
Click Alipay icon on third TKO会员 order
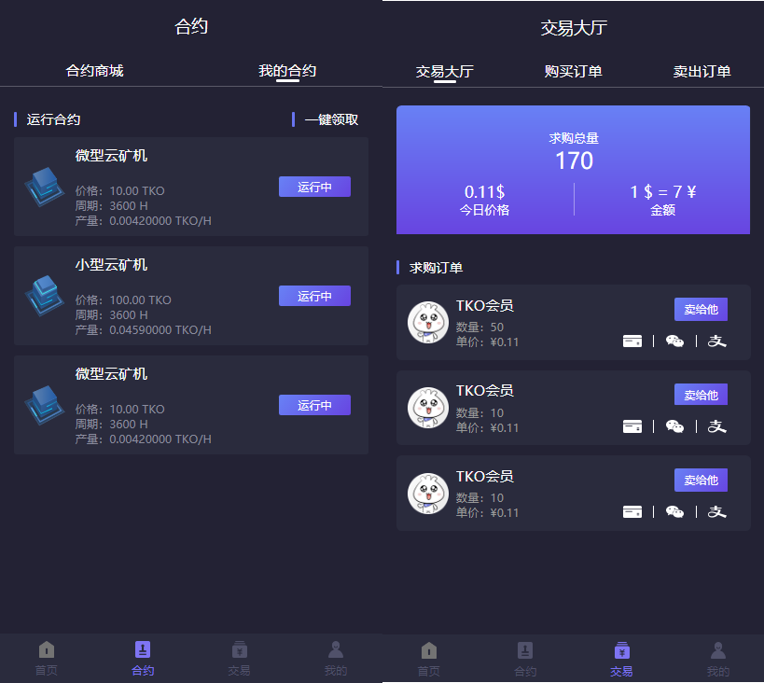pos(716,511)
